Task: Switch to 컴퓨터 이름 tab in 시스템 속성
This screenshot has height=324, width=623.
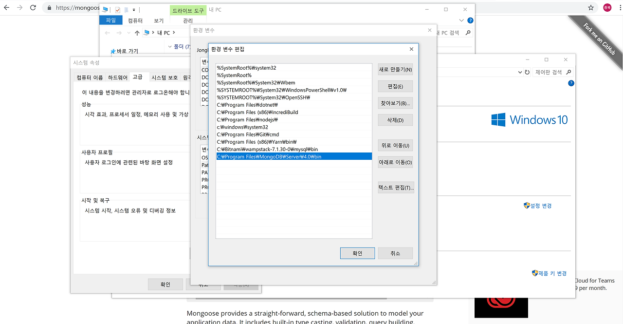Action: [x=90, y=77]
